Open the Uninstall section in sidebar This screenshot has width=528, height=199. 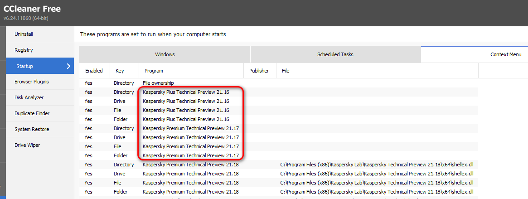point(40,34)
